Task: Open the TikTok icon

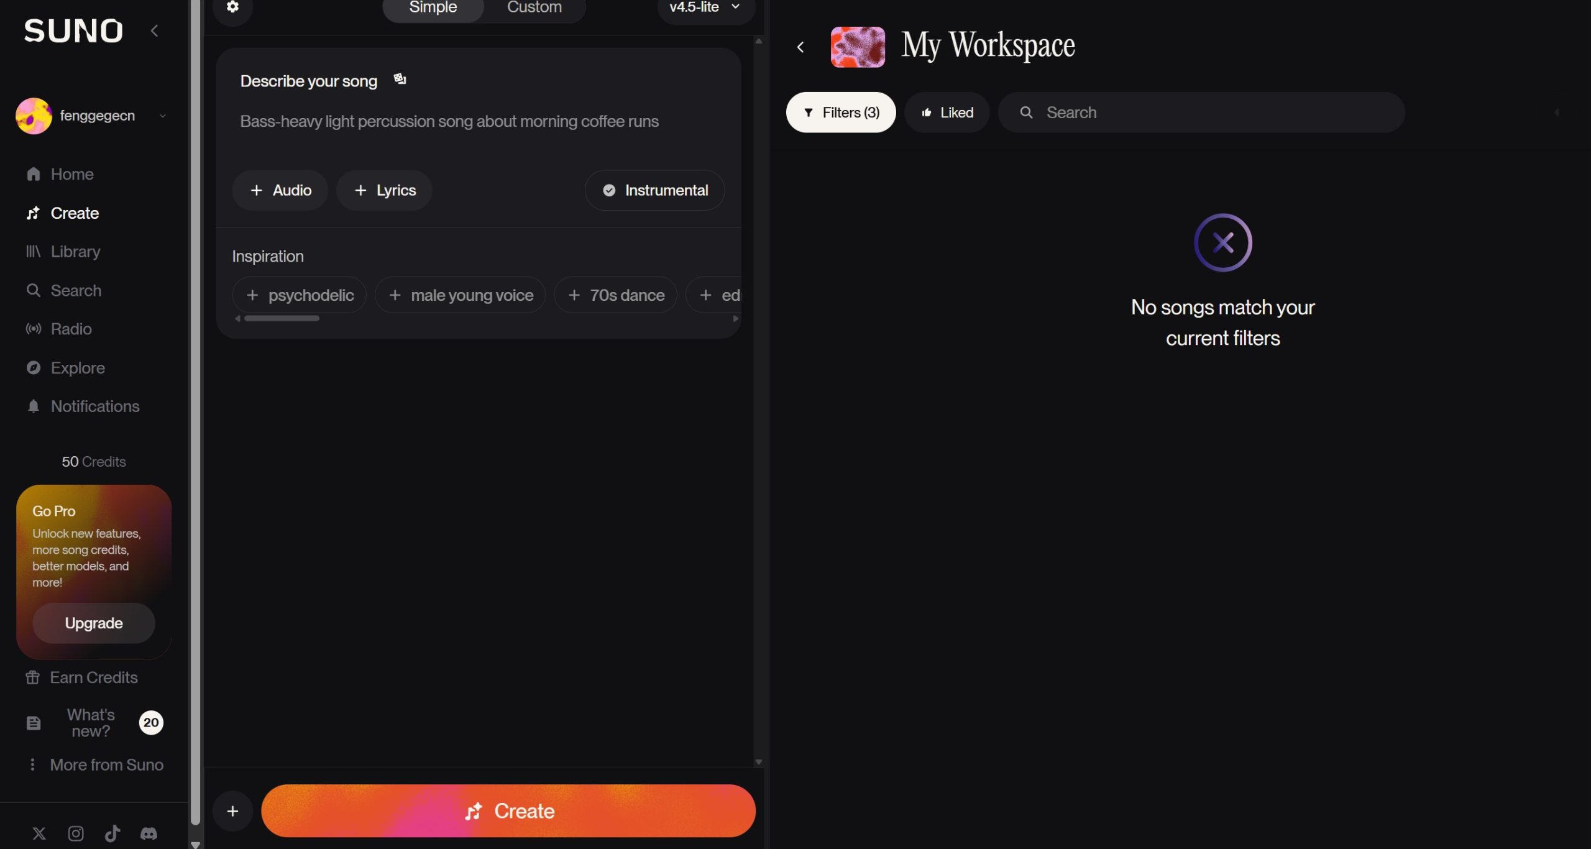Action: [112, 833]
